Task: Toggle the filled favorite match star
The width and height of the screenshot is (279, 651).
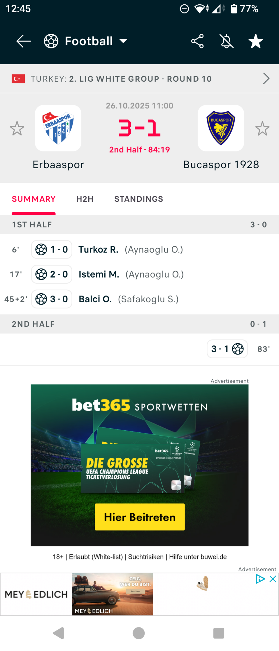Action: click(x=256, y=41)
